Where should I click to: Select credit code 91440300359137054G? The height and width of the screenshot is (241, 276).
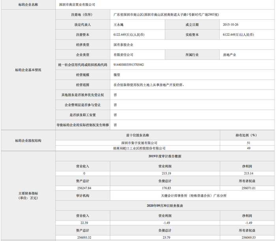point(129,65)
